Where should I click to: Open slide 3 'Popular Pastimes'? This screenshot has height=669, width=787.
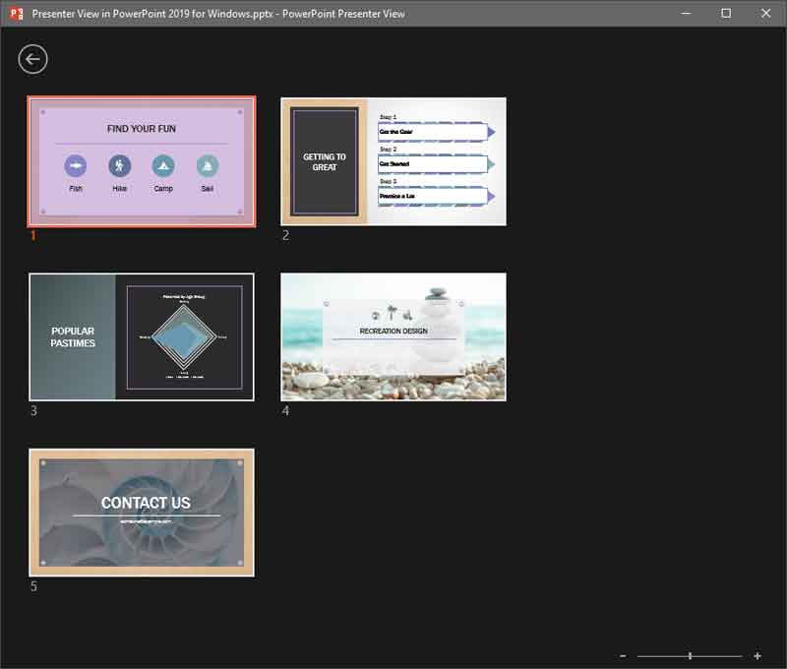141,335
